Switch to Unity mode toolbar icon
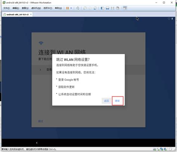 point(118,8)
